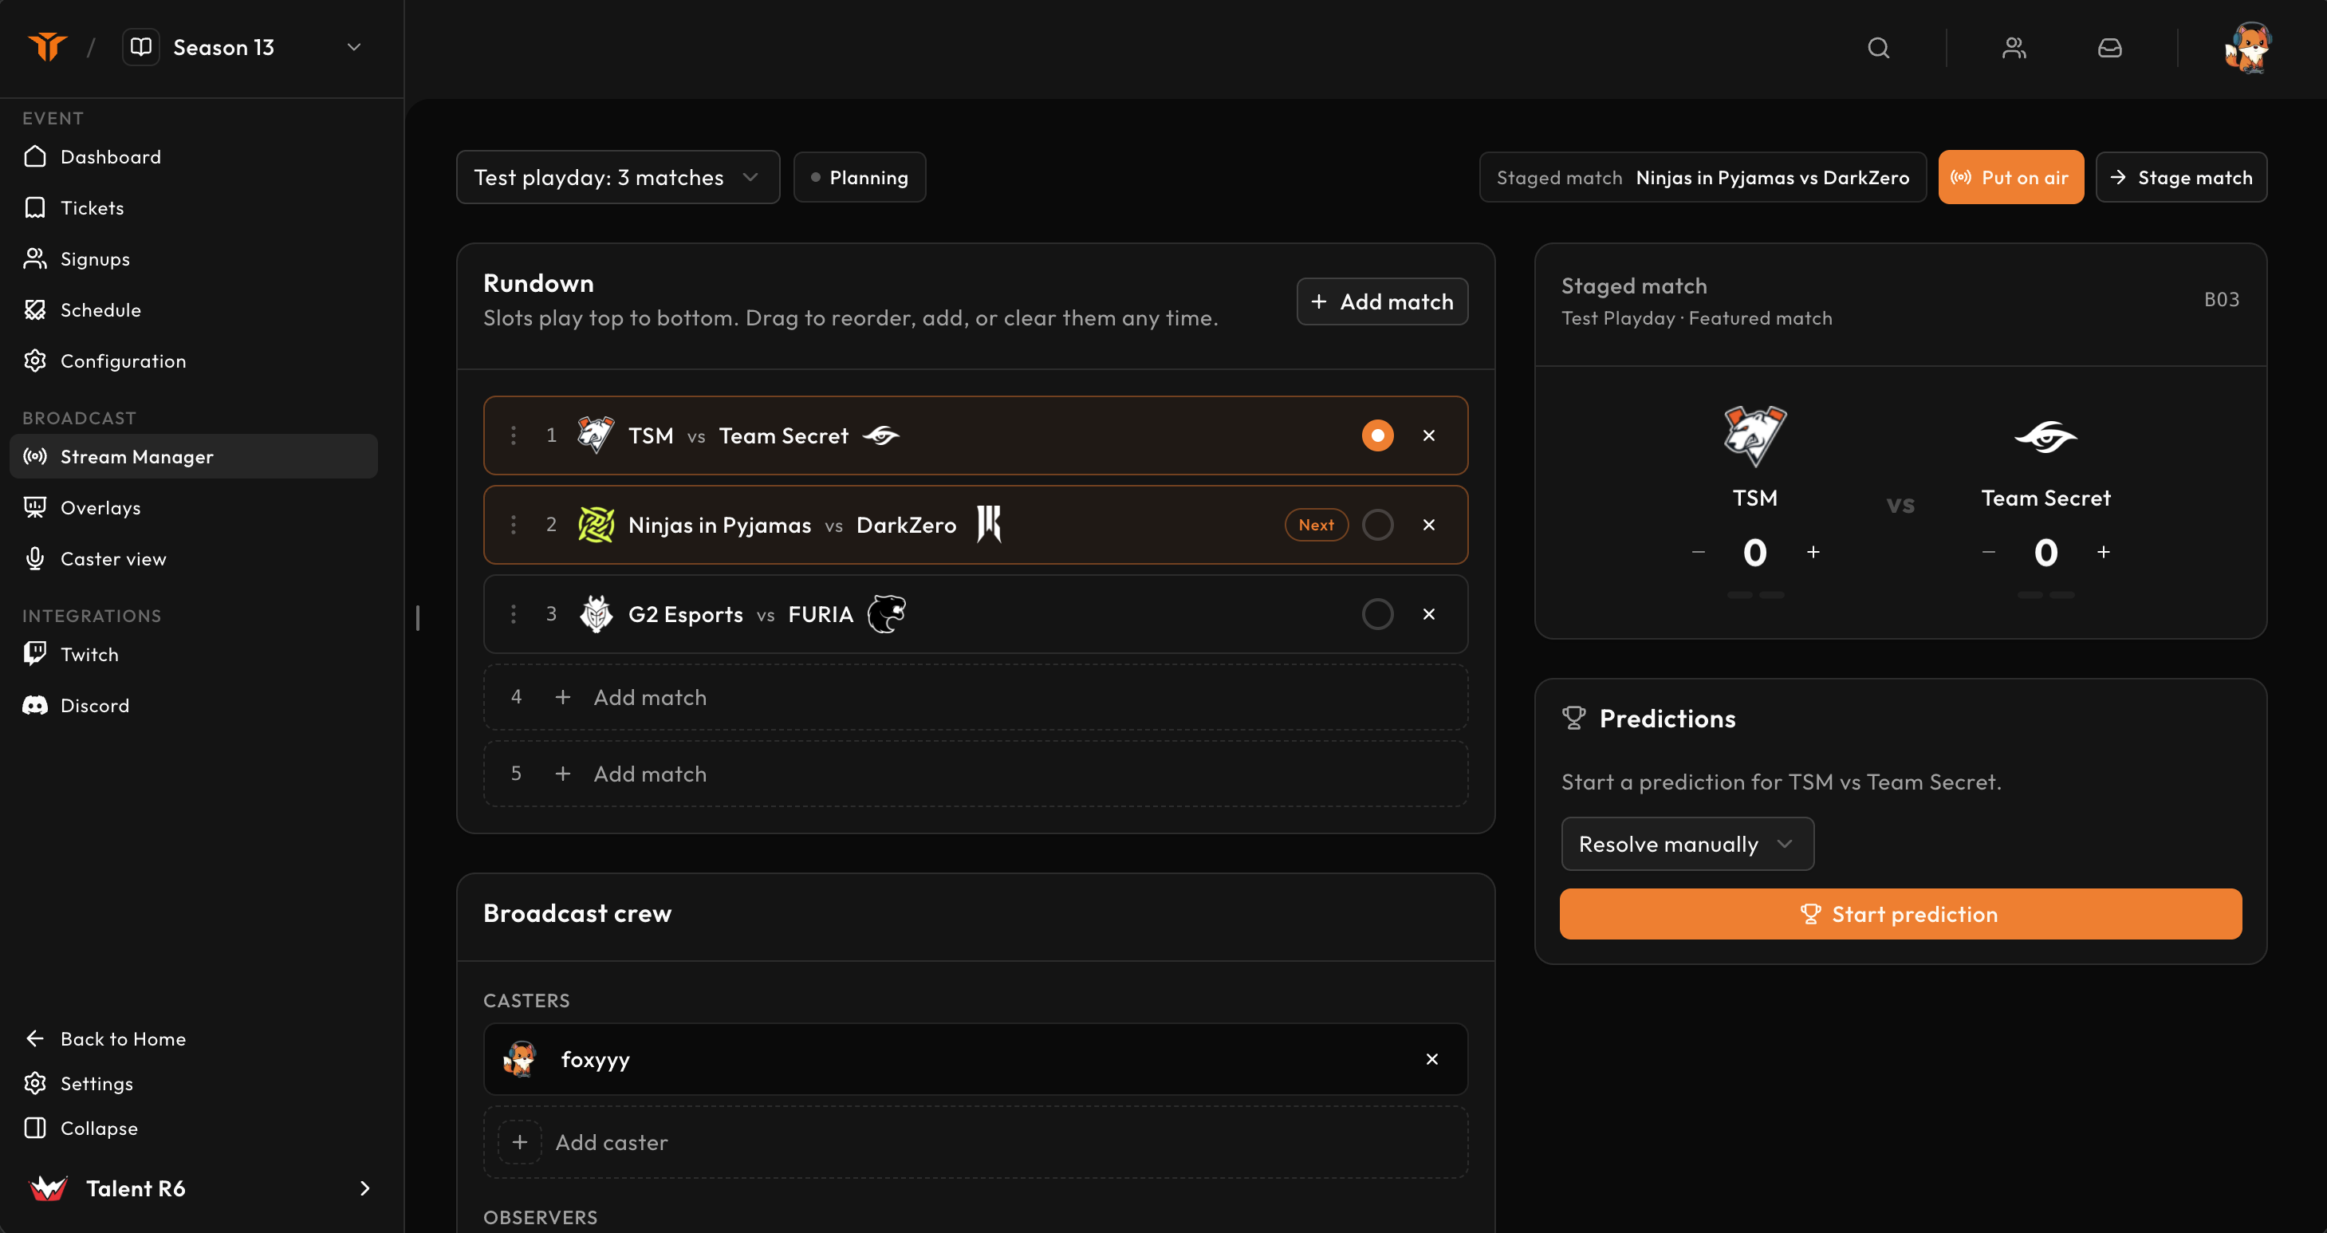Select Stream Manager in the sidebar
Screen dimensions: 2327x1233
pyautogui.click(x=193, y=456)
